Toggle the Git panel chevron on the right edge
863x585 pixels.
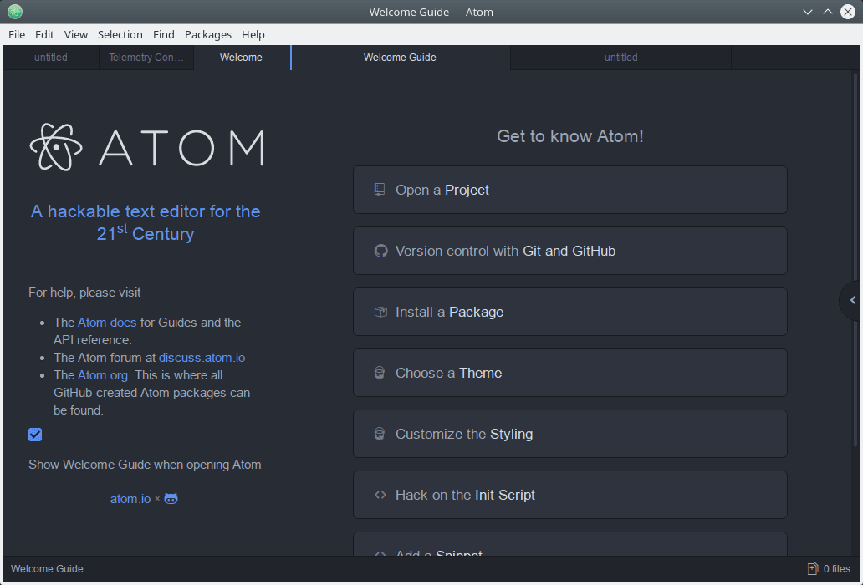click(x=852, y=300)
